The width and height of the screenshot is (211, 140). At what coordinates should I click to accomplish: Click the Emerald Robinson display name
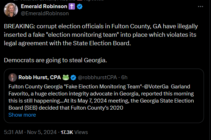44,6
